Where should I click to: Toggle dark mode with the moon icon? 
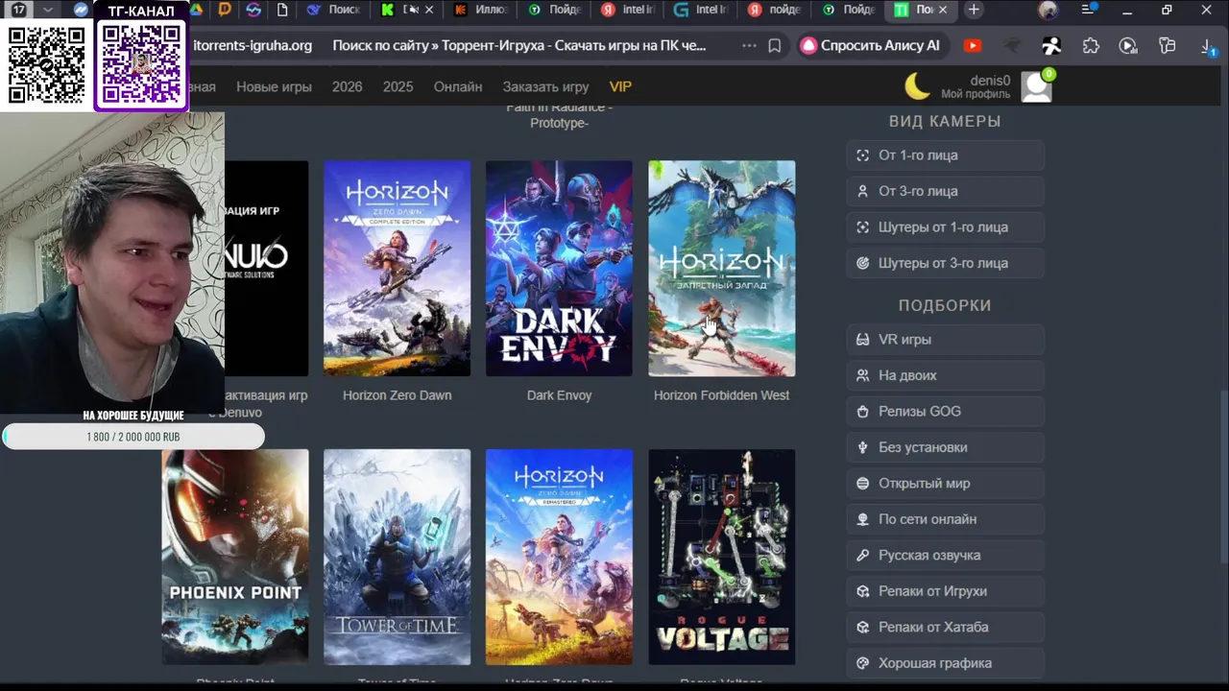tap(918, 86)
